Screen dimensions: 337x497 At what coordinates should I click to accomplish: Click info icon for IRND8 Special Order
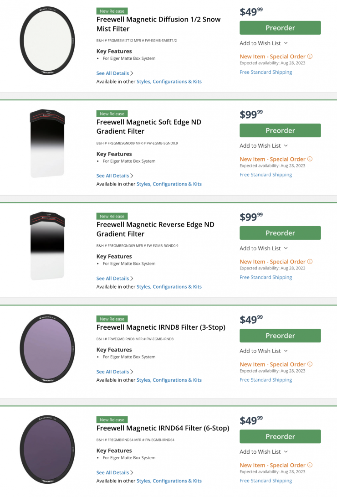[310, 364]
